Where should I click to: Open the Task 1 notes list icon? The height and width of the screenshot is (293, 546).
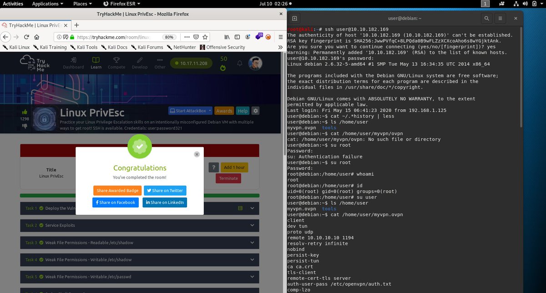(x=240, y=208)
